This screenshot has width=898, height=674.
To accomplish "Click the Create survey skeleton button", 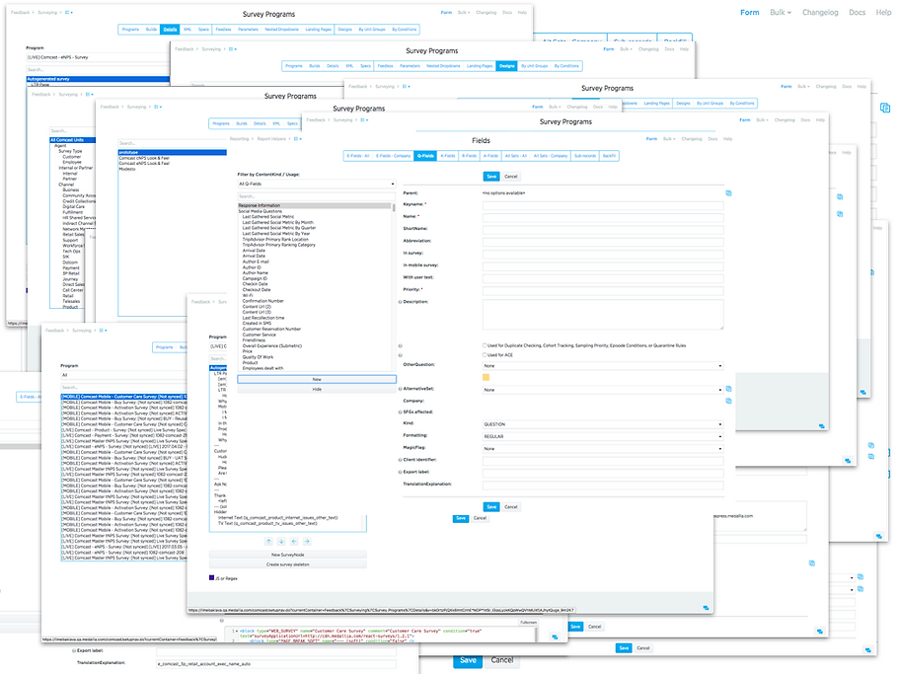I will pyautogui.click(x=287, y=564).
